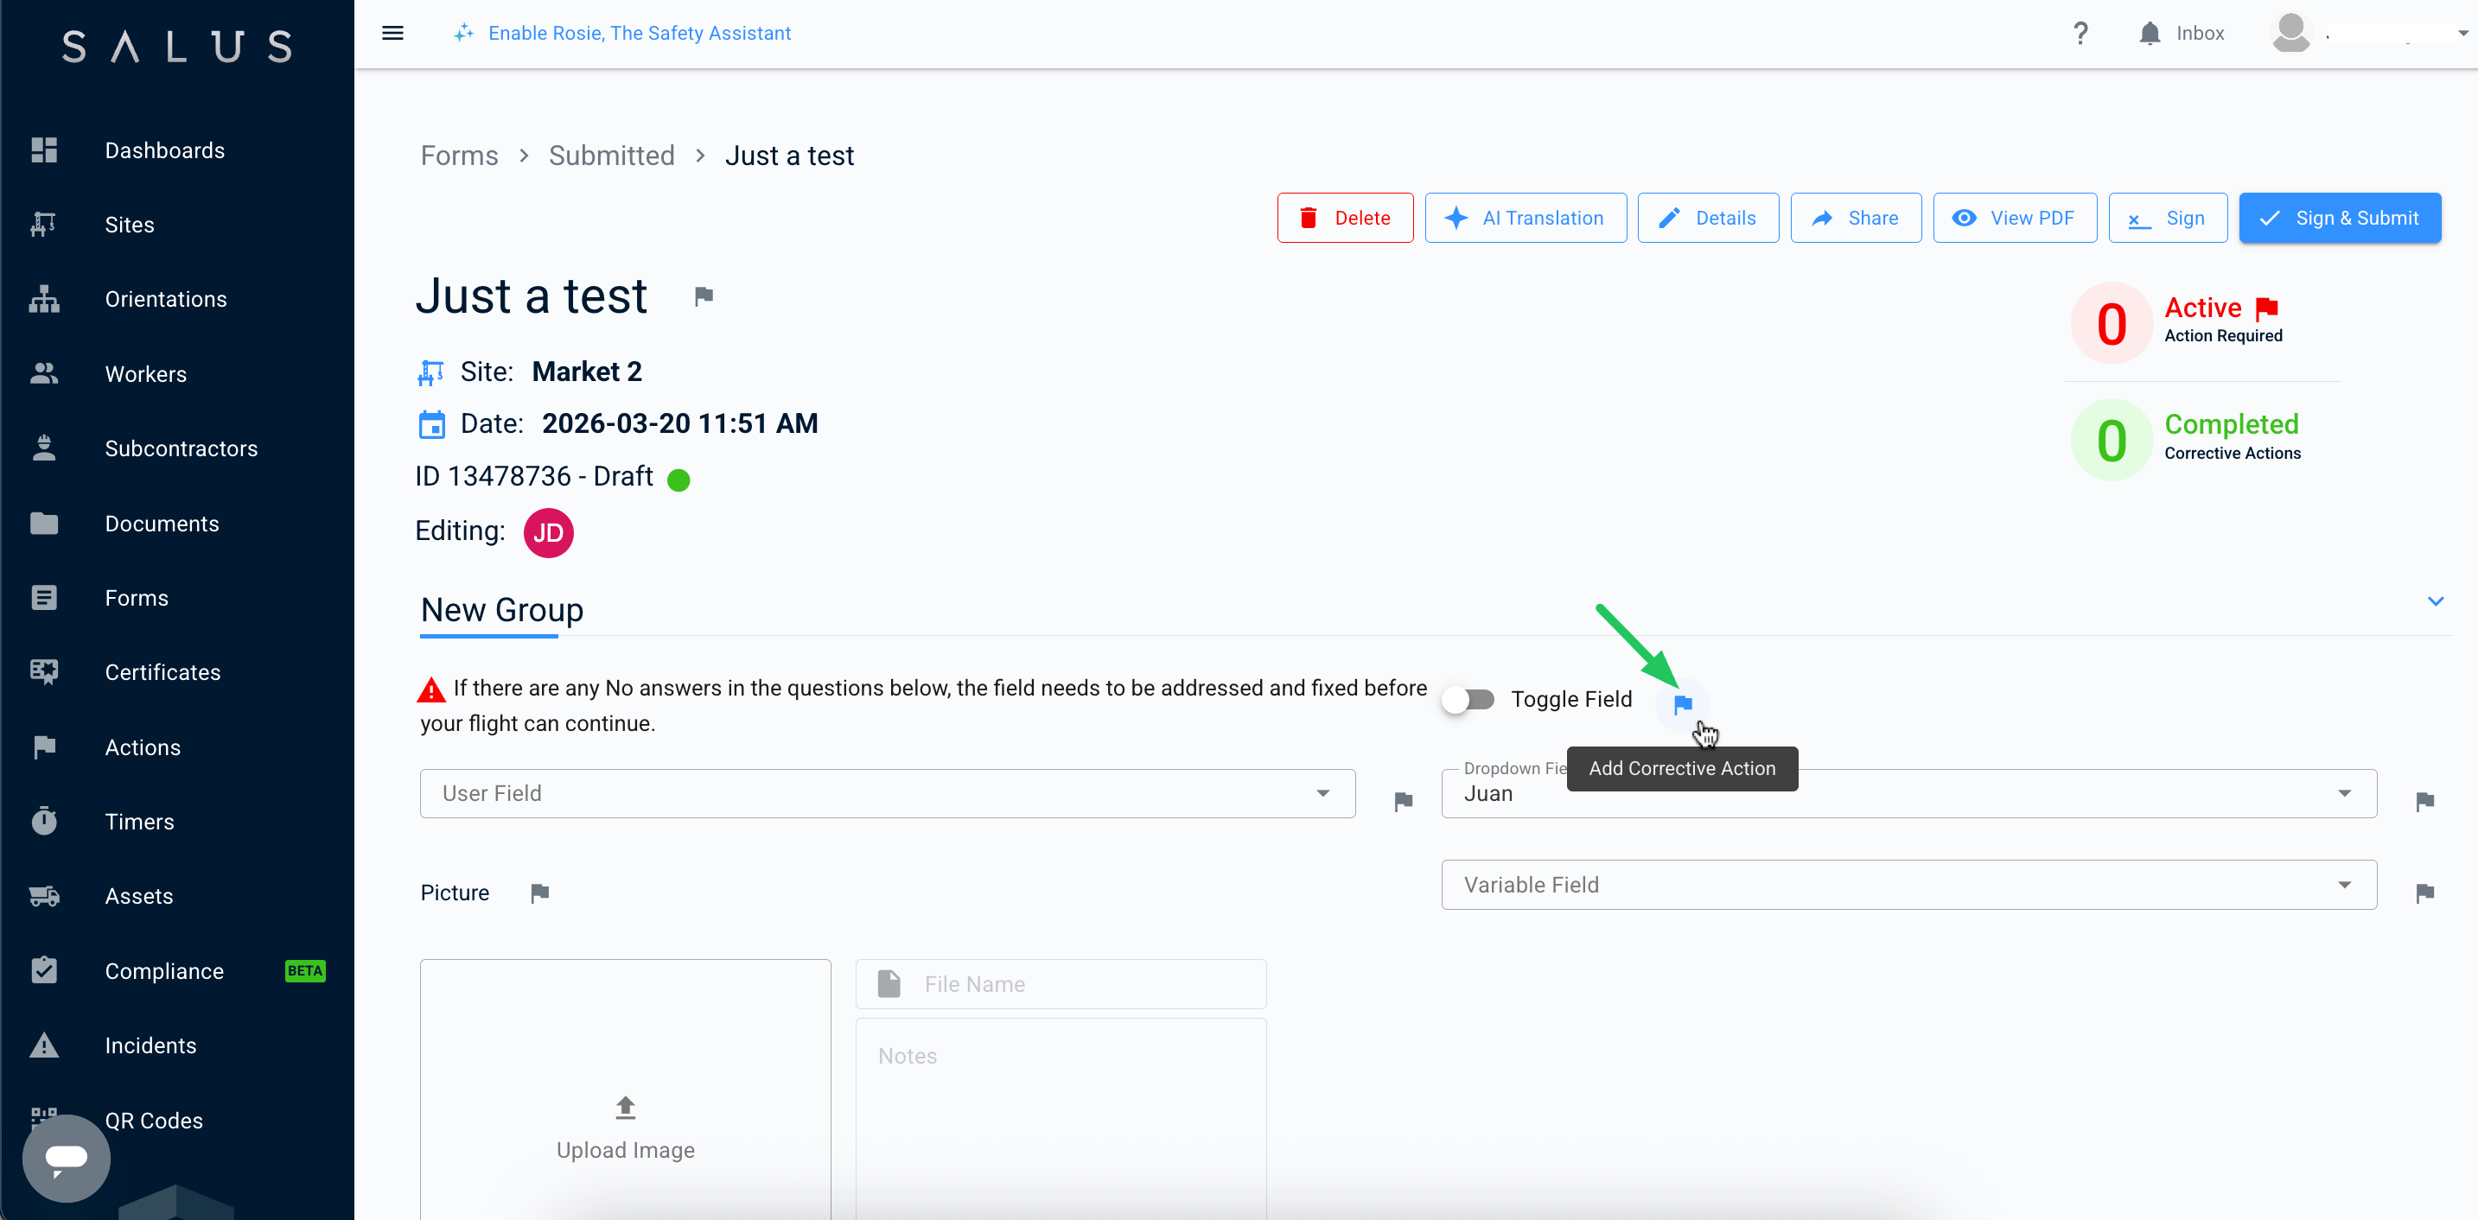Screen dimensions: 2478x1220
Task: Switch on the Toggle Field
Action: 1468,699
